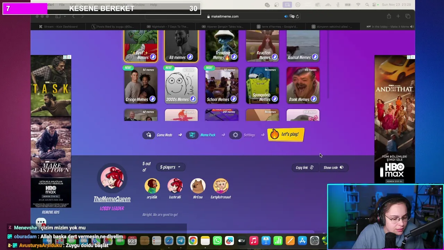Open the And Just Like That HBO ad
444x250 pixels.
pos(394,119)
